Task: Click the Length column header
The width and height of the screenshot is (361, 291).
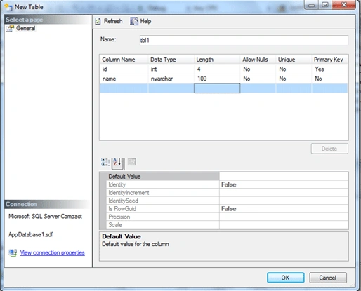Action: click(217, 60)
